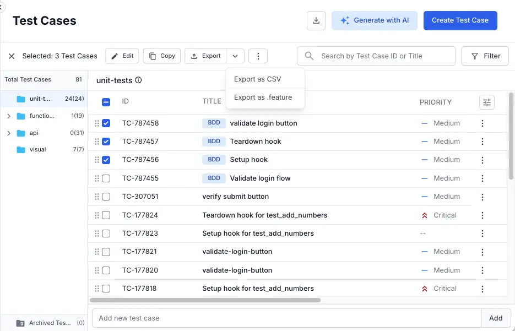Select the checkbox for TC-787455
This screenshot has height=331, width=515.
106,178
